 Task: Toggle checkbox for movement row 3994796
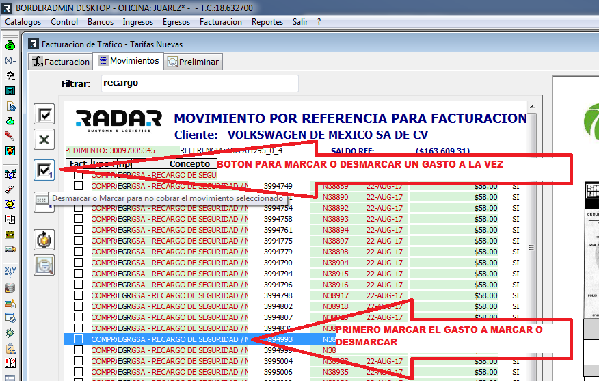coord(79,285)
